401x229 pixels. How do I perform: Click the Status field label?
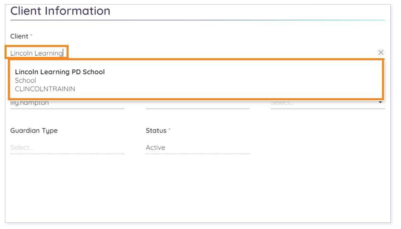pos(156,130)
